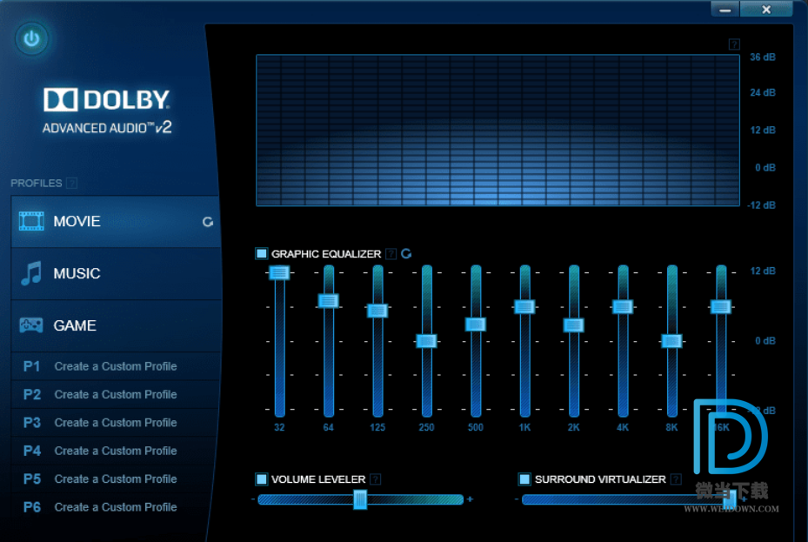
Task: Click the 500 Hz equalizer slider handle
Action: [476, 325]
